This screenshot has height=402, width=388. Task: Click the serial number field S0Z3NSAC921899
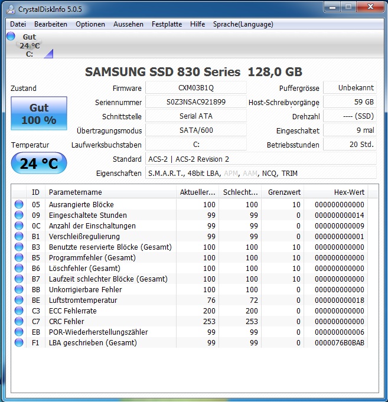point(196,102)
